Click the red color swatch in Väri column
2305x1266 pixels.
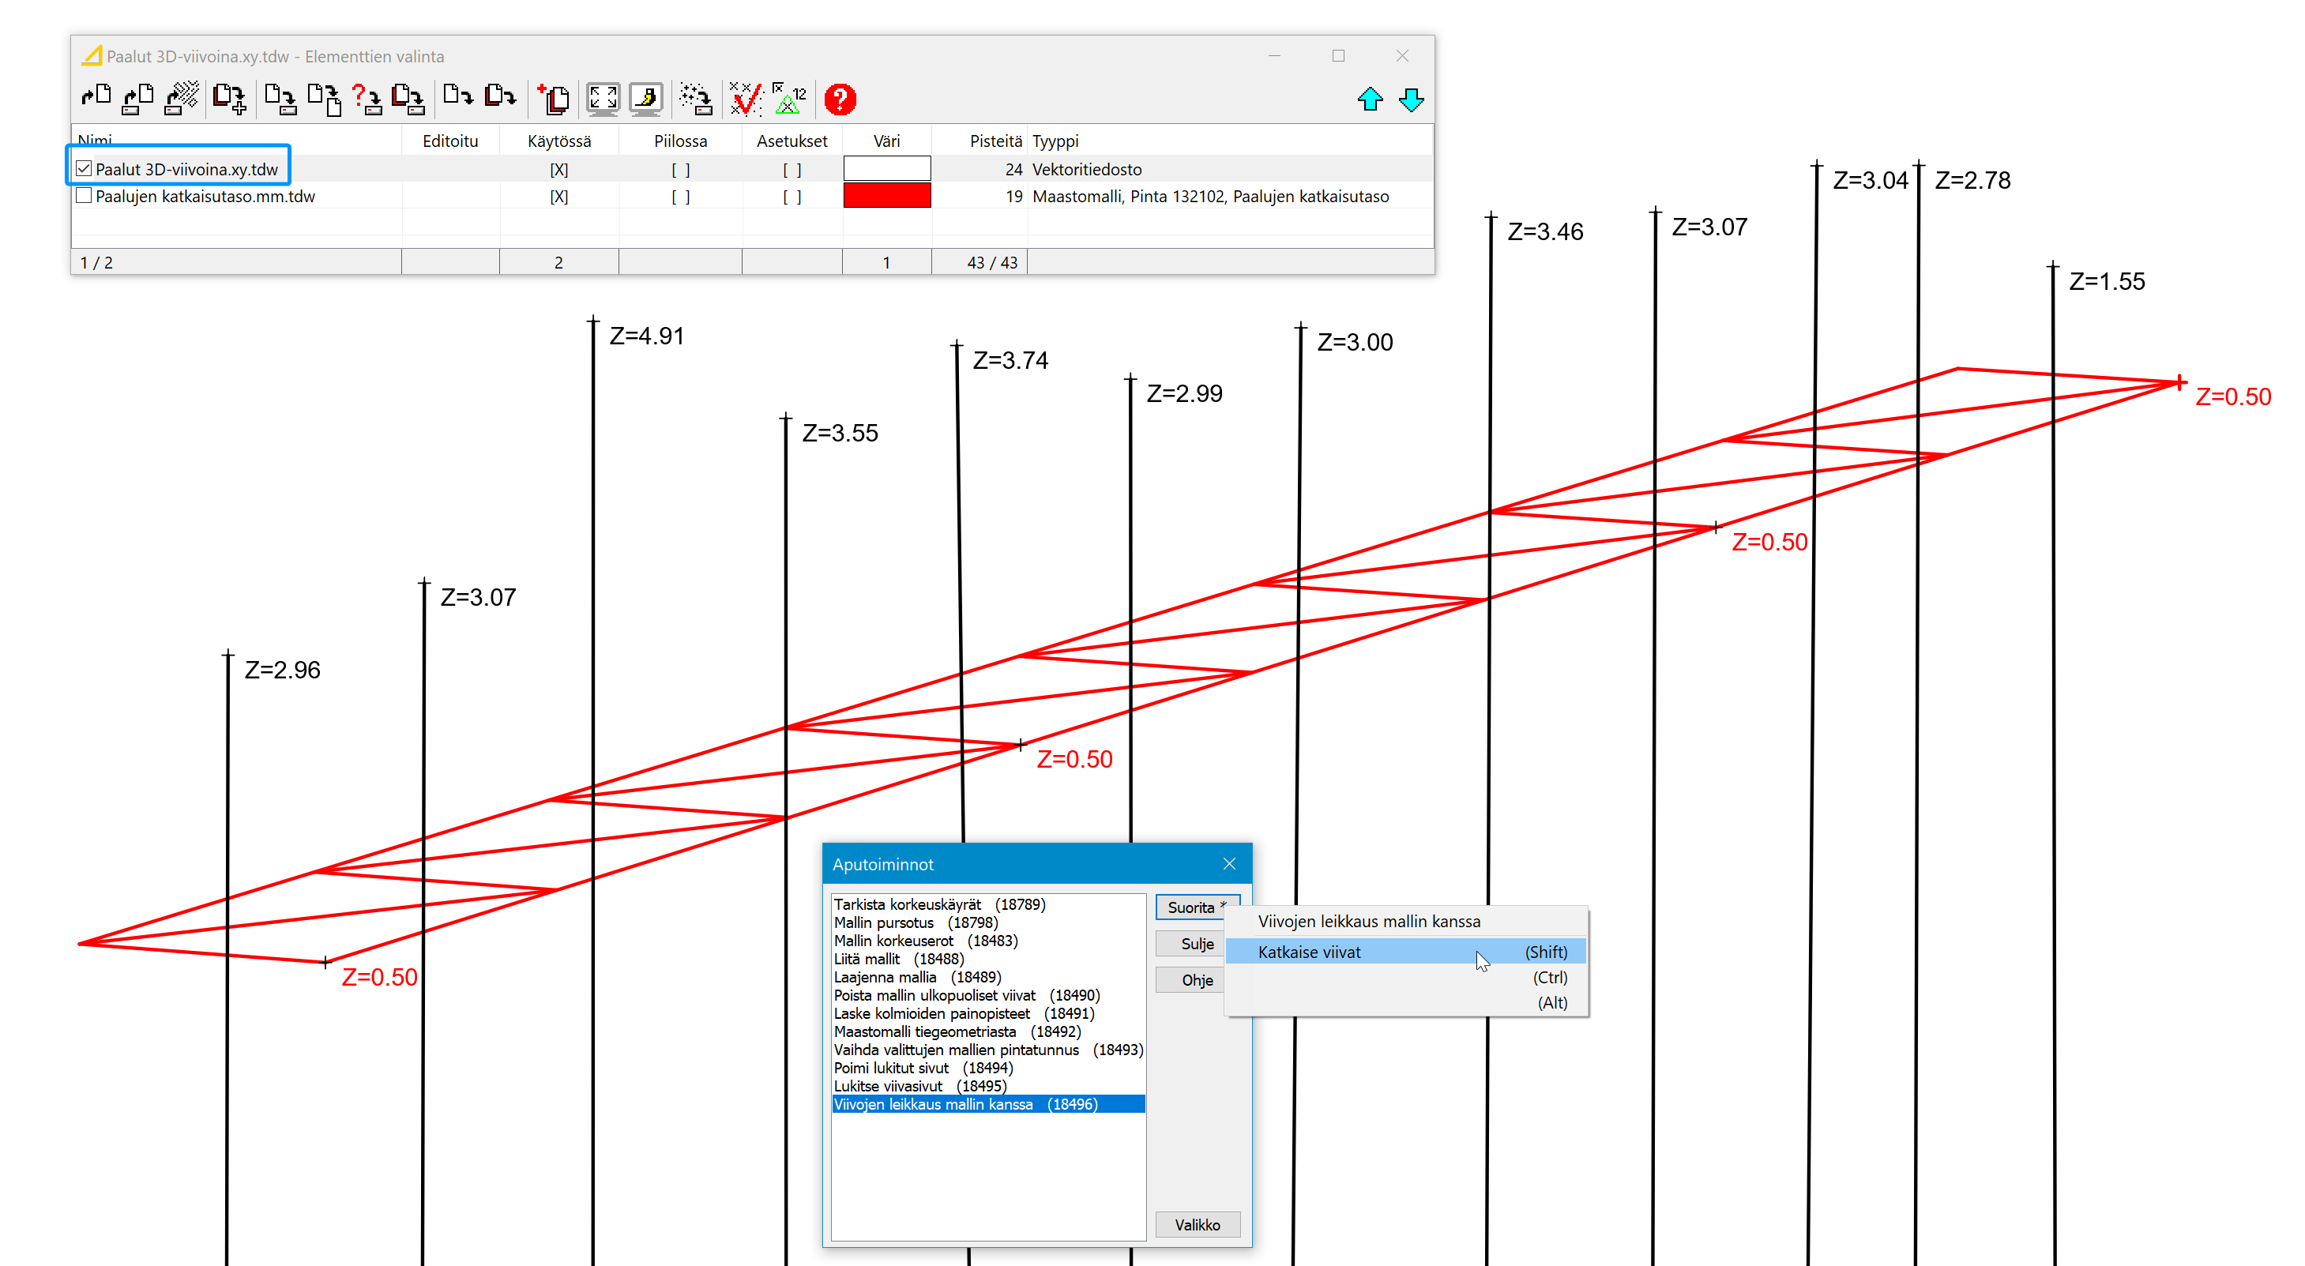pyautogui.click(x=886, y=196)
